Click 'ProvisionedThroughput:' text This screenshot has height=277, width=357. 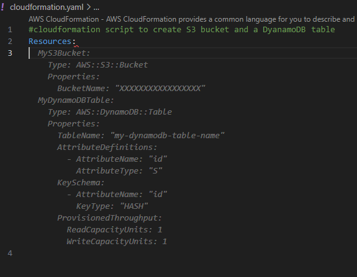(109, 218)
